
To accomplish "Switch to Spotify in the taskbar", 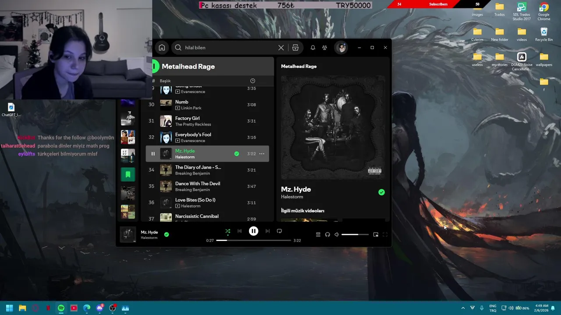I will (x=61, y=308).
